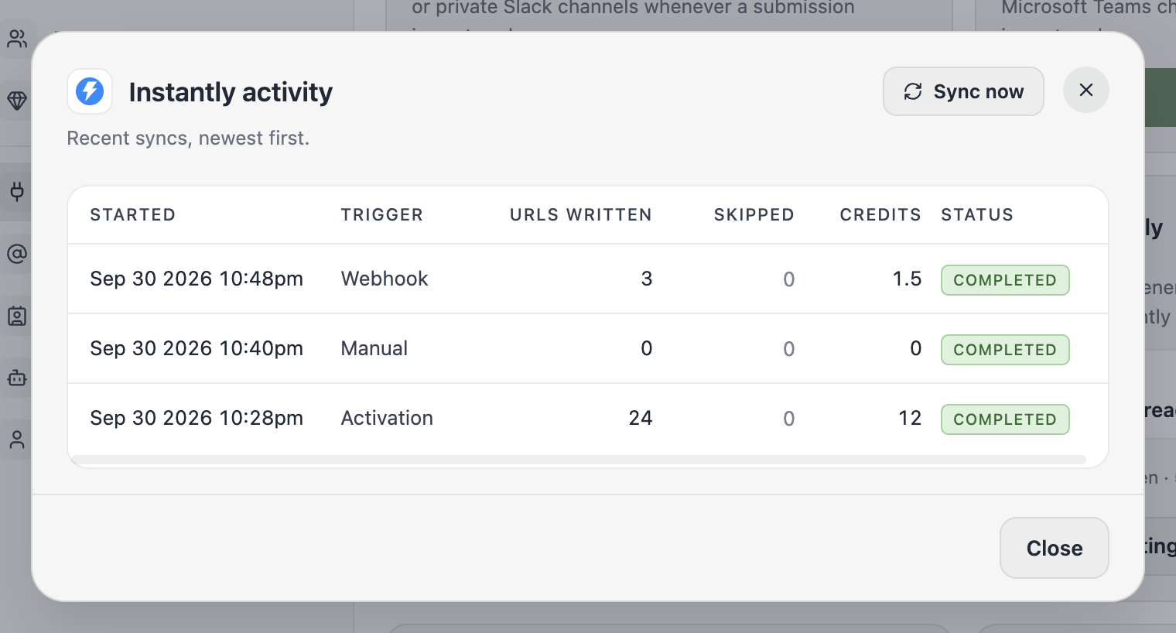Image resolution: width=1176 pixels, height=633 pixels.
Task: Click the COMPLETED badge in the Activation row
Action: click(x=1005, y=419)
